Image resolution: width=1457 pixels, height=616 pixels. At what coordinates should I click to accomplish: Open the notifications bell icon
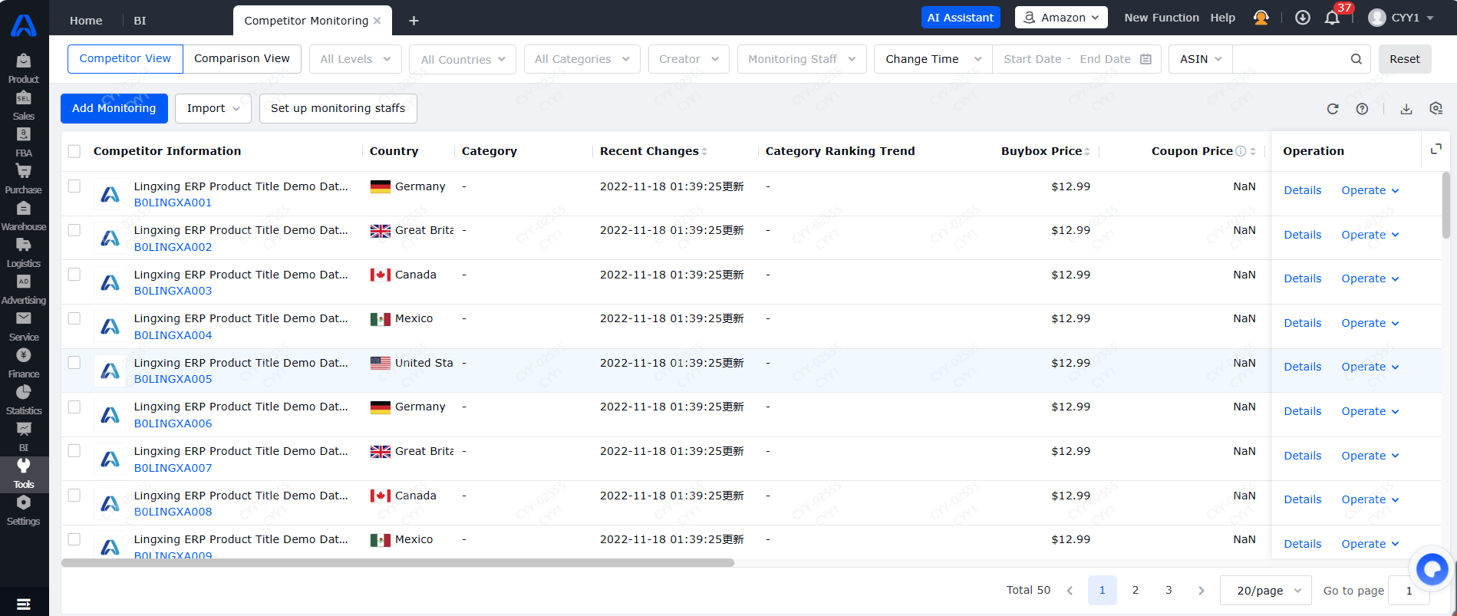1332,18
